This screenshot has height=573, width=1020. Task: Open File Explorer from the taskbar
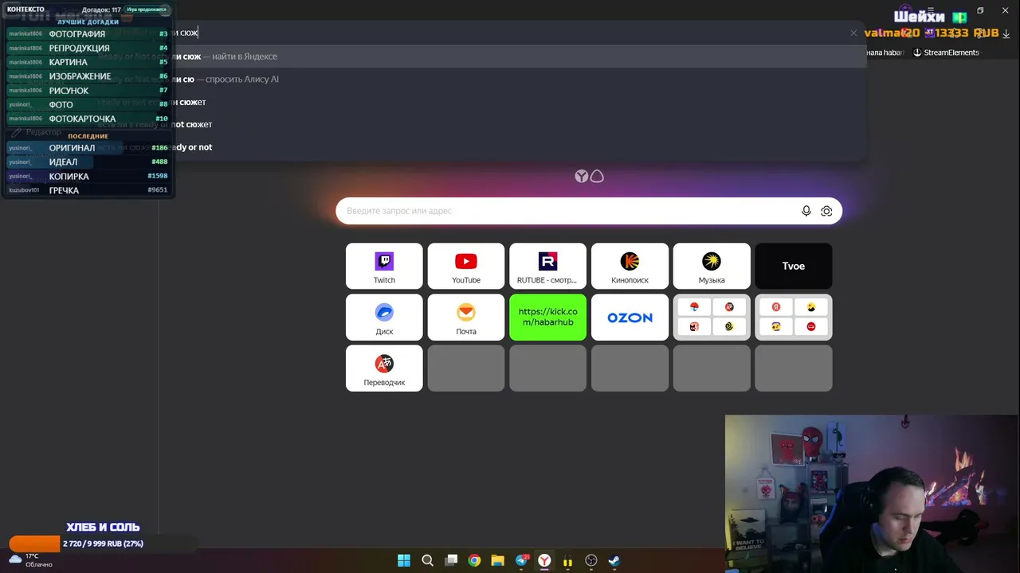pos(498,560)
